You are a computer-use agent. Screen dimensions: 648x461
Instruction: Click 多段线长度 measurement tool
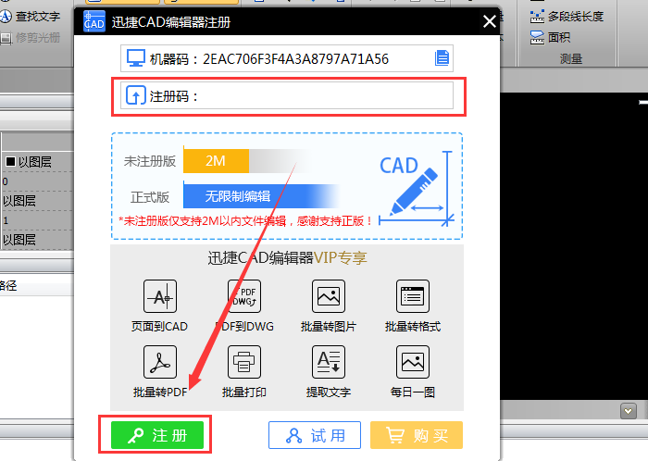coord(567,17)
